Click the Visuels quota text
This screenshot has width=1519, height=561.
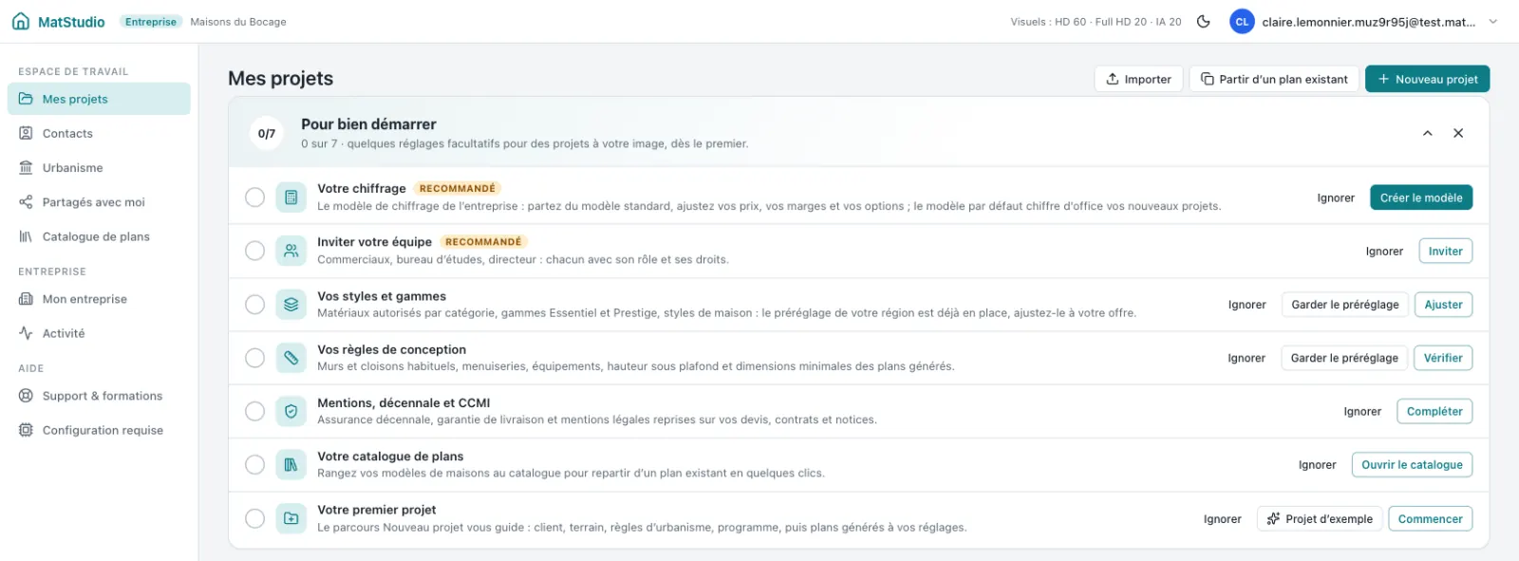click(1096, 21)
